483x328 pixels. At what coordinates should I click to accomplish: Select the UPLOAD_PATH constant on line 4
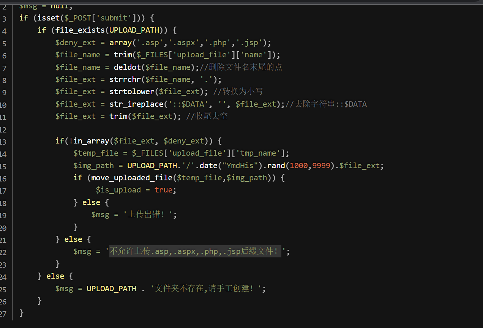point(134,30)
